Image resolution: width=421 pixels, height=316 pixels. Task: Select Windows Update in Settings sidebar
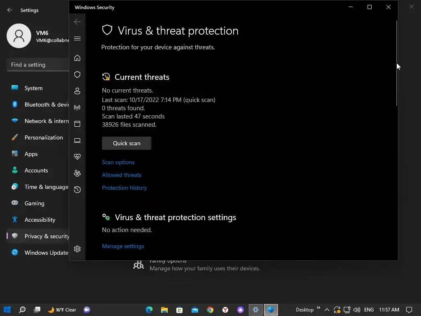click(x=37, y=253)
